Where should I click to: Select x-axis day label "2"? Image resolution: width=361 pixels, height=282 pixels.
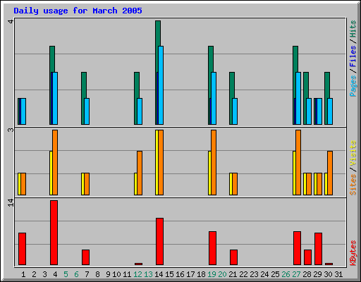pyautogui.click(x=34, y=274)
